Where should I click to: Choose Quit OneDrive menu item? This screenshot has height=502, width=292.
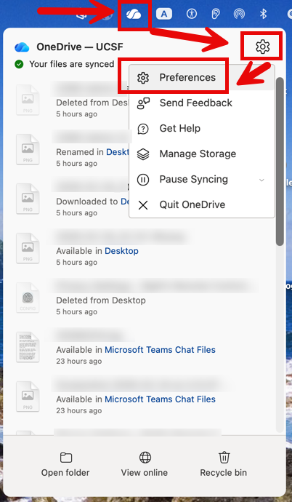(x=202, y=204)
